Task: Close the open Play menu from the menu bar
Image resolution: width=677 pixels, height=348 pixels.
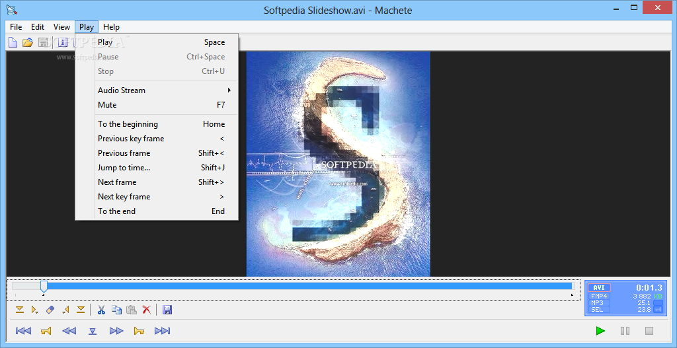Action: tap(87, 26)
